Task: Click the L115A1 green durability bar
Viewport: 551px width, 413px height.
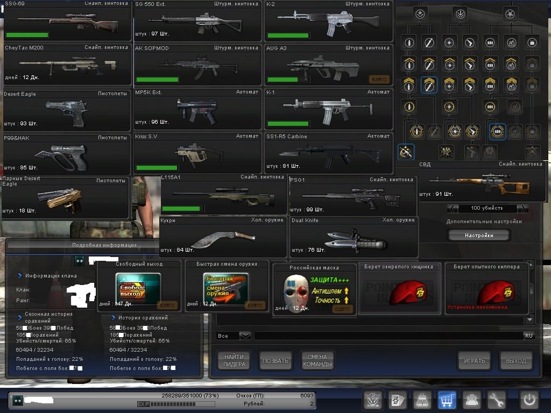Action: click(x=183, y=209)
